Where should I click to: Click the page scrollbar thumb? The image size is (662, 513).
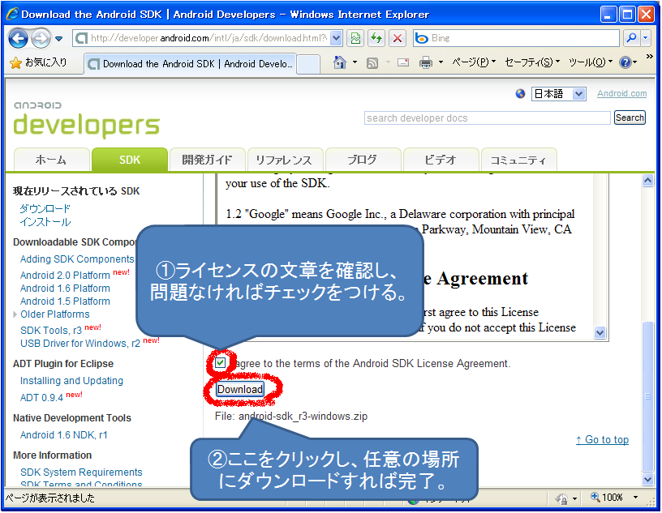[x=647, y=395]
